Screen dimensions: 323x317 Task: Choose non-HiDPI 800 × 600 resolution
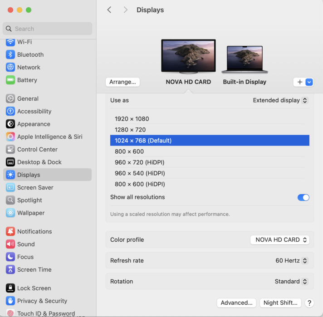210,151
